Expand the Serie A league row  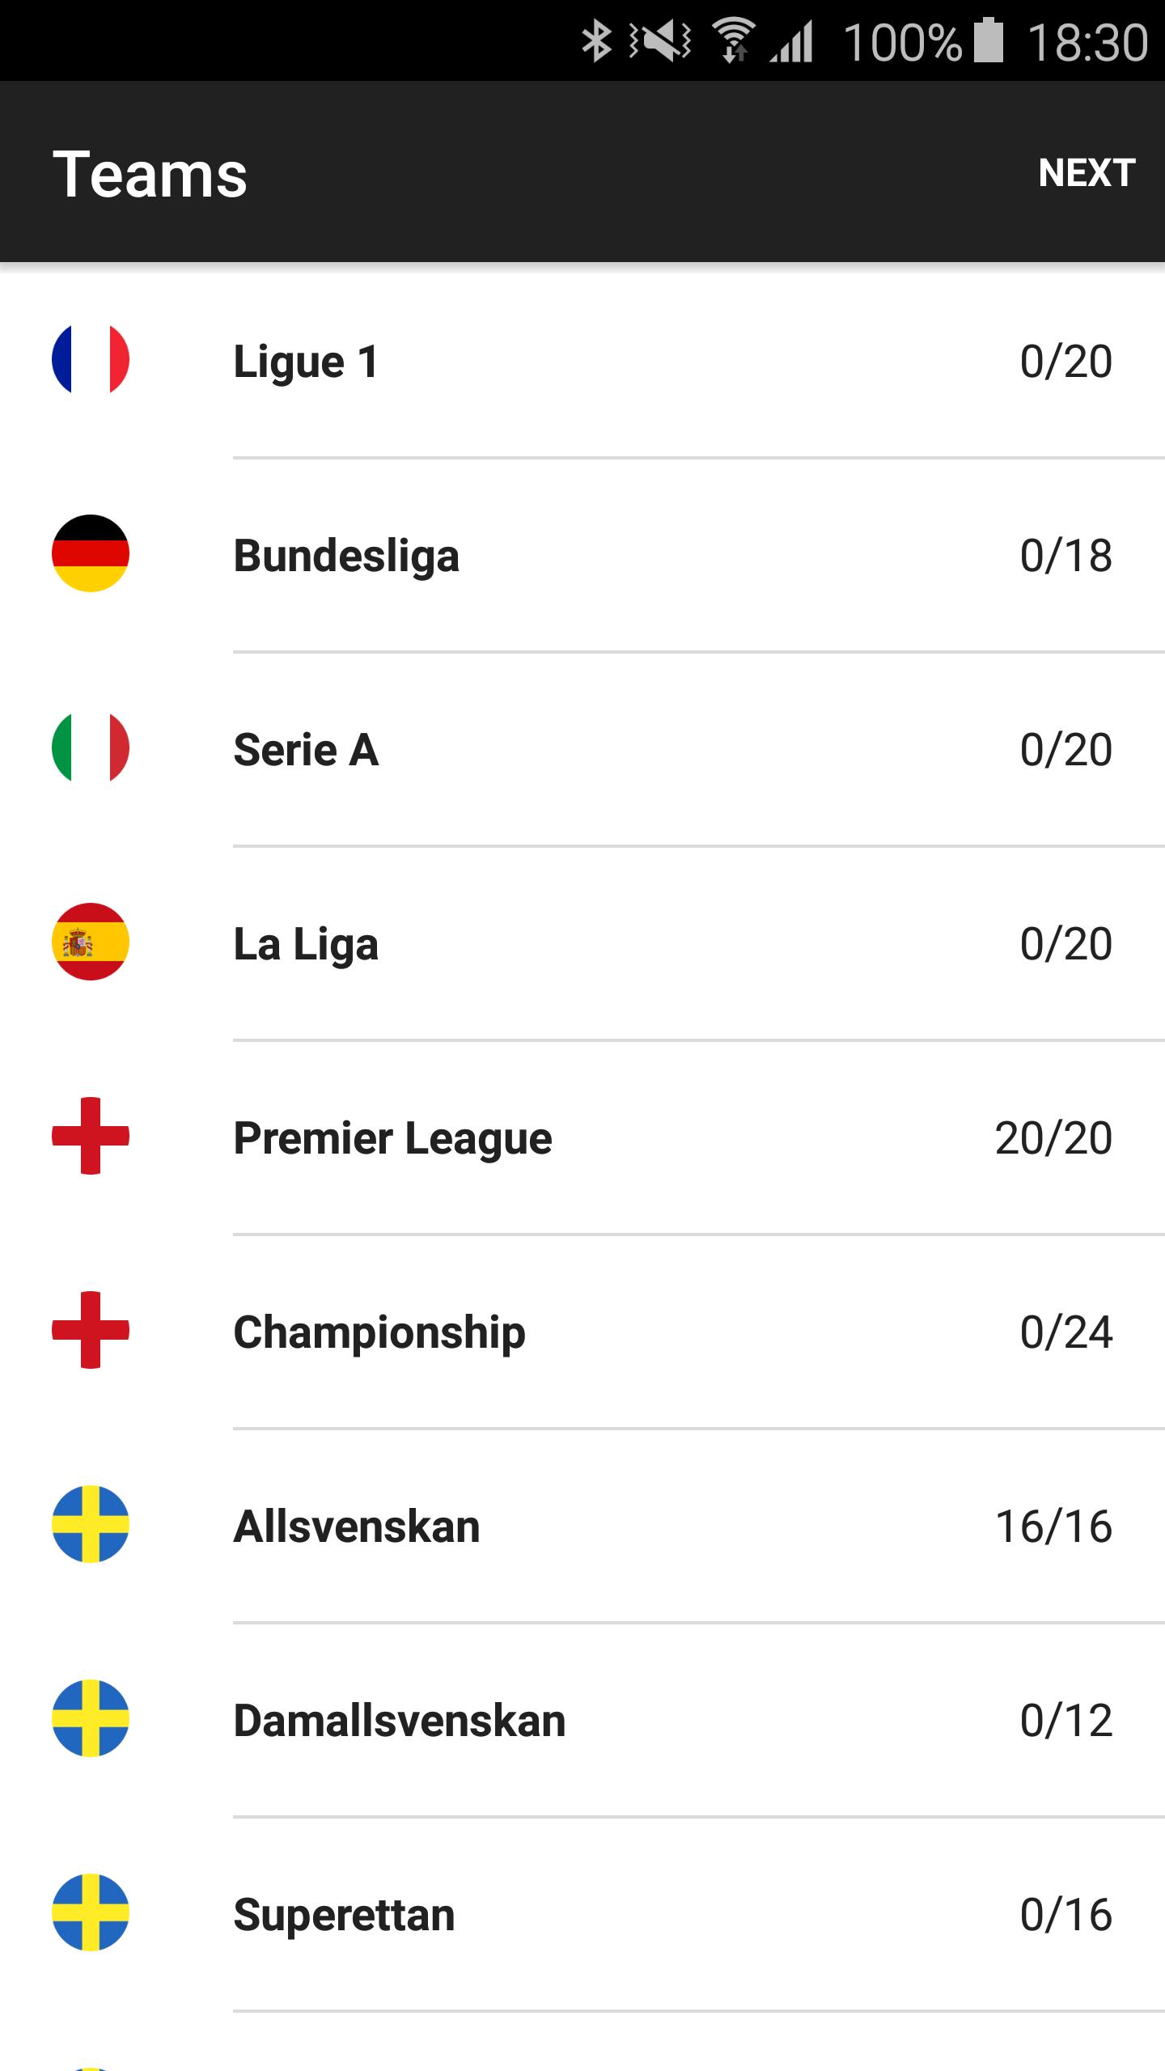(x=306, y=750)
